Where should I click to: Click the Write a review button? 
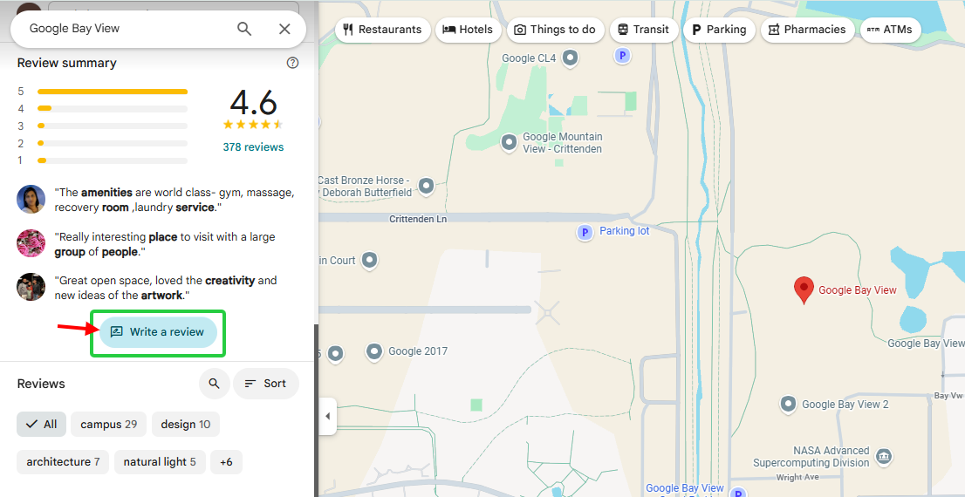tap(158, 332)
